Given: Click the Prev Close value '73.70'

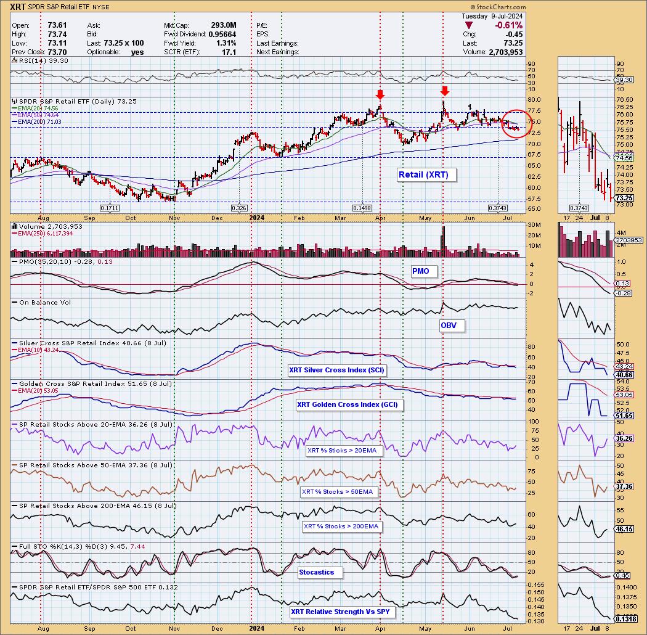Looking at the screenshot, I should click(x=57, y=52).
